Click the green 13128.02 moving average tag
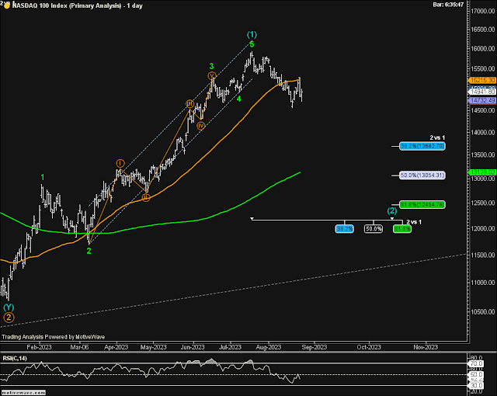Viewport: 497px width, 396px height. (481, 172)
